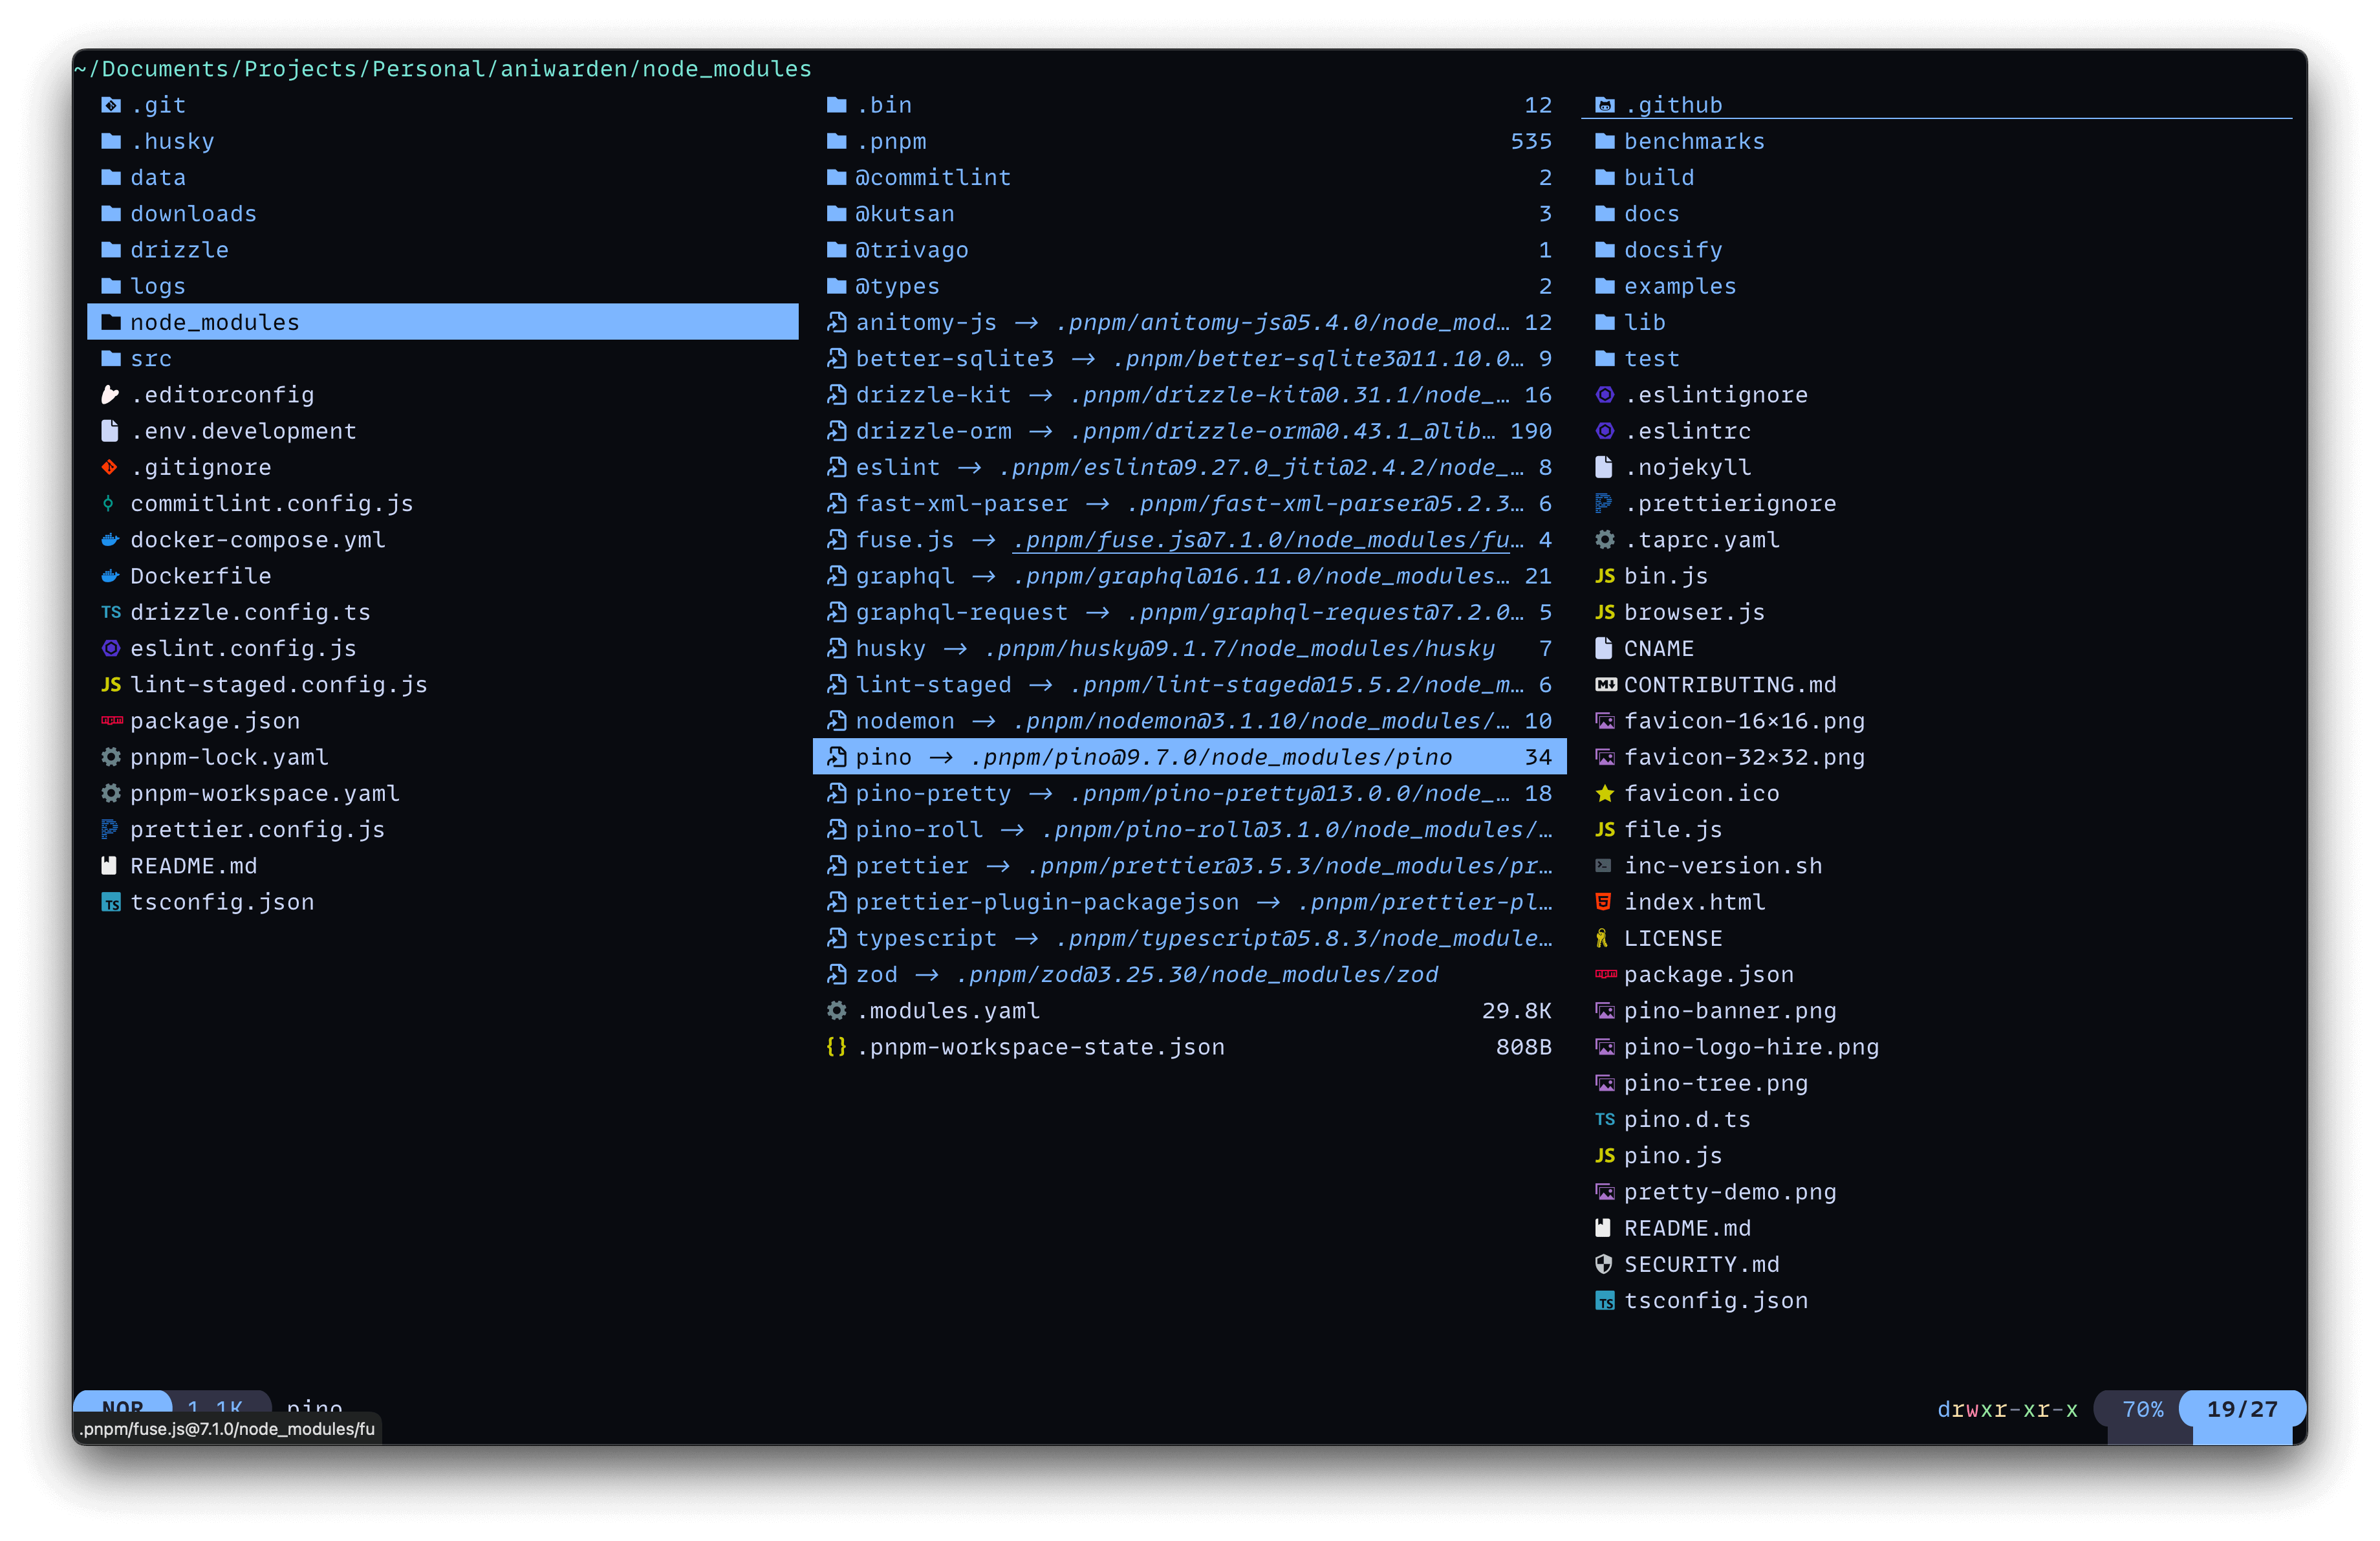Select the typescript symlink entry

1189,938
